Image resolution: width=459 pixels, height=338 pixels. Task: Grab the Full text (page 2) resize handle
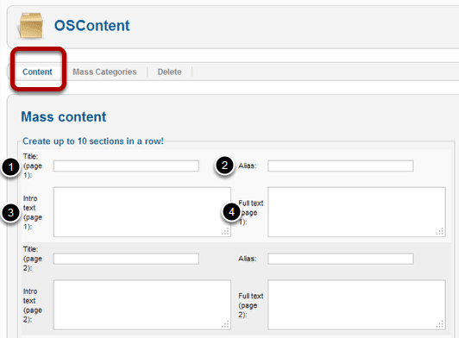[x=440, y=324]
